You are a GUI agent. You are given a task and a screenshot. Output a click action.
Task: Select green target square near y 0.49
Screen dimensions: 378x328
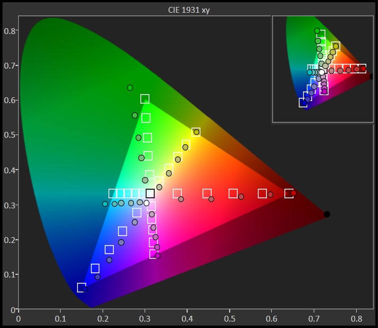point(147,138)
